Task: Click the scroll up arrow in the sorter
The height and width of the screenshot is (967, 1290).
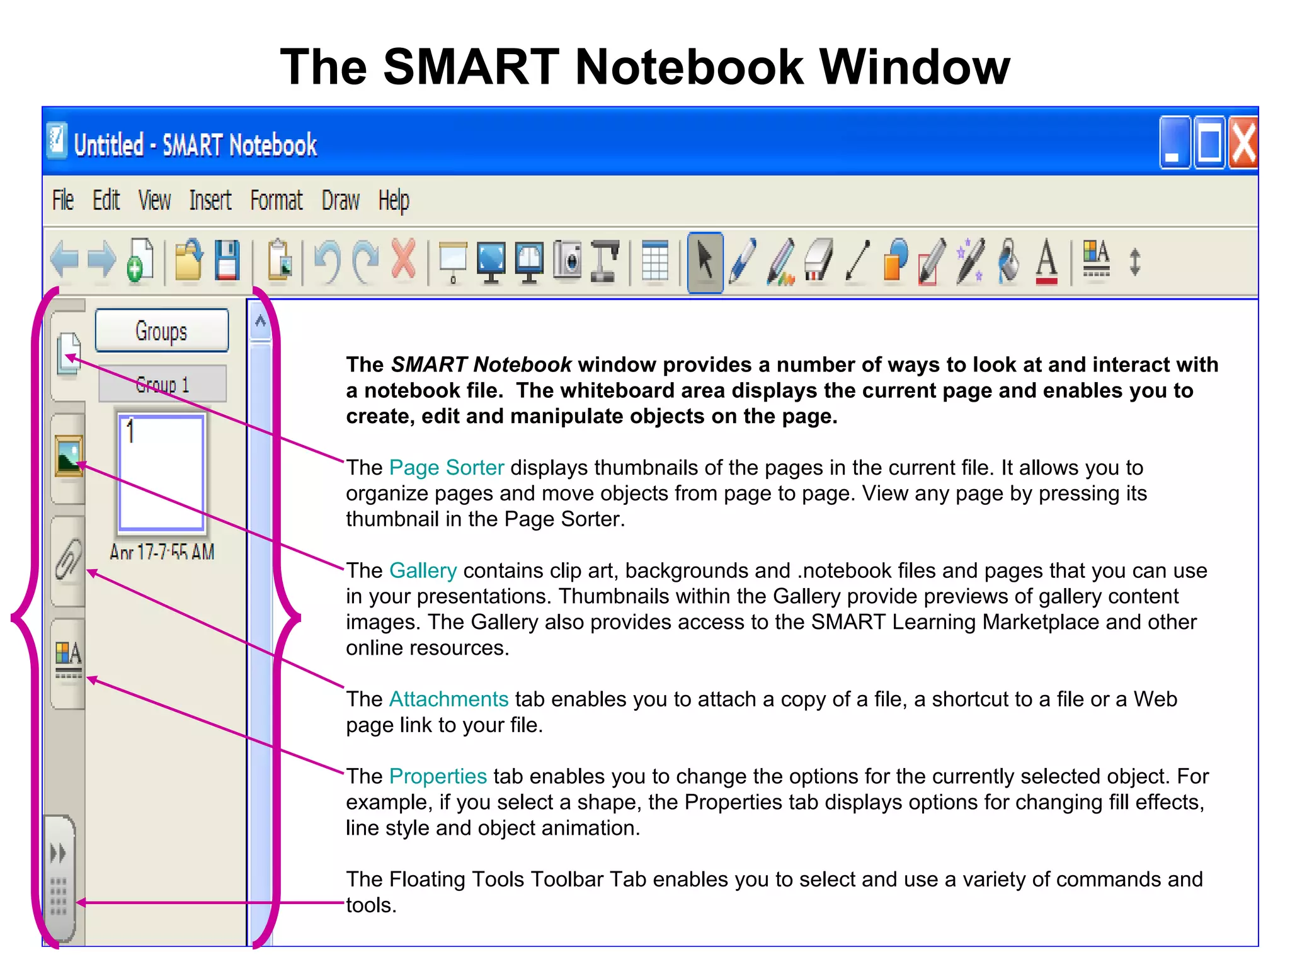Action: click(x=260, y=321)
